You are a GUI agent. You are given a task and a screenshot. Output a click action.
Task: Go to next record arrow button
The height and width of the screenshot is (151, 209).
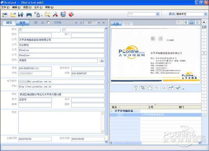(99, 23)
